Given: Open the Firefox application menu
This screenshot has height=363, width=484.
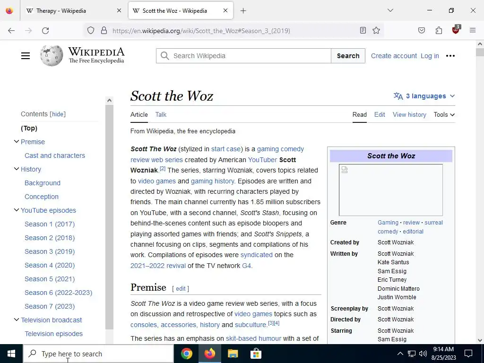Looking at the screenshot, I should click(x=473, y=30).
